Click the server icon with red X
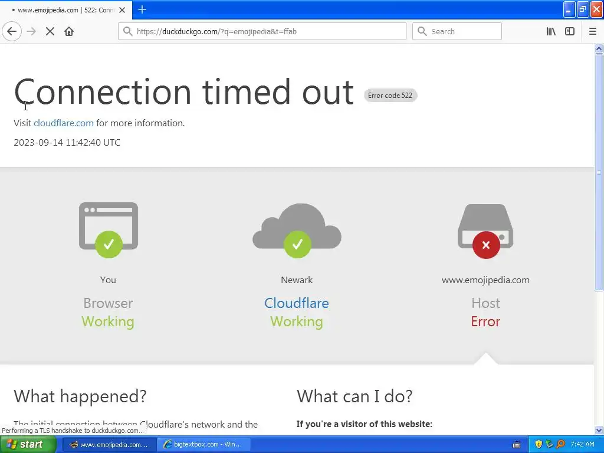 click(486, 231)
